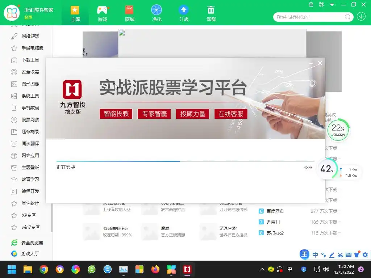The width and height of the screenshot is (371, 278).
Task: Click the 王 IME toolbar logo
Action: tap(304, 254)
